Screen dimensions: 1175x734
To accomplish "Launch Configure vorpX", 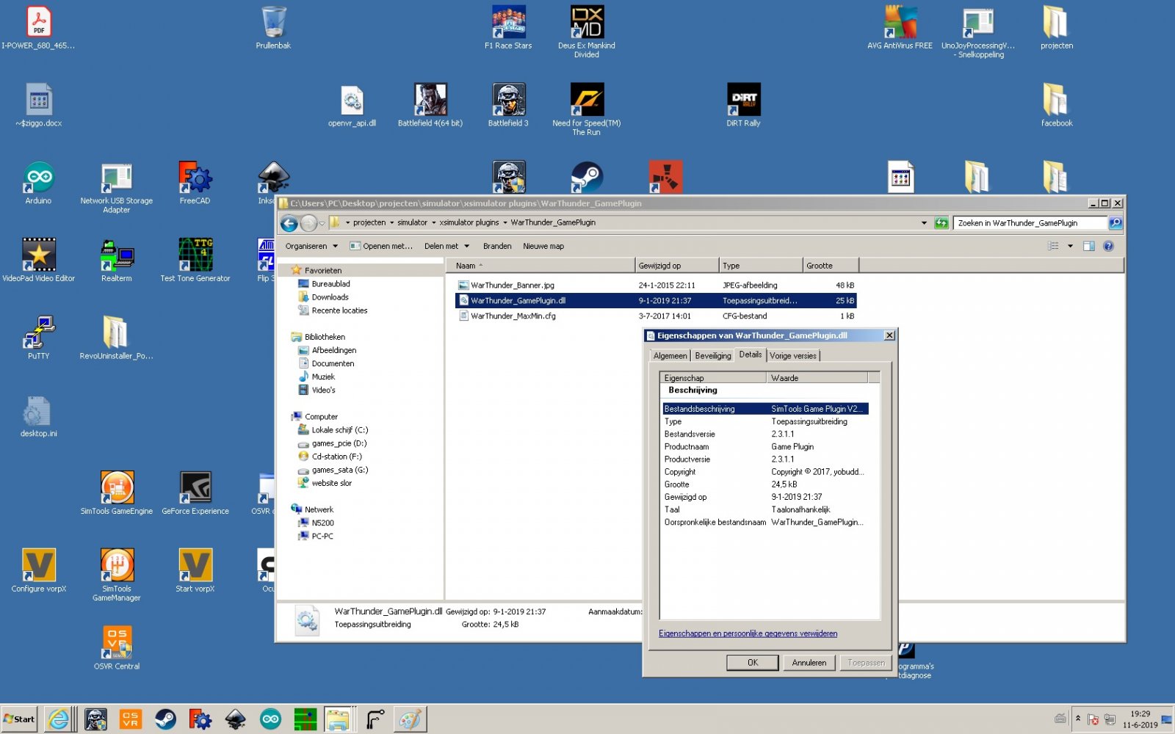I will [x=38, y=570].
